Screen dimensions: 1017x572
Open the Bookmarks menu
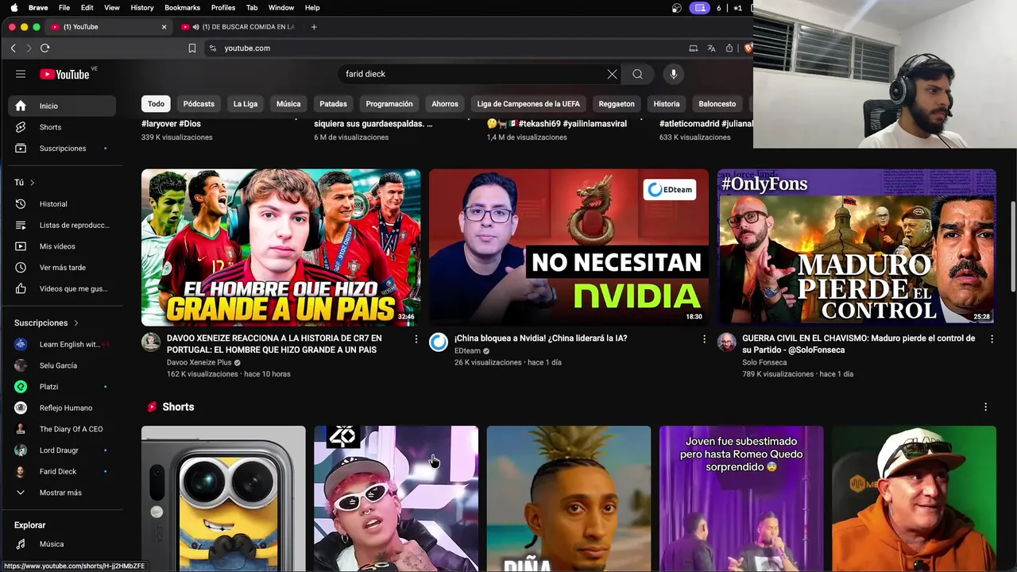pyautogui.click(x=182, y=8)
